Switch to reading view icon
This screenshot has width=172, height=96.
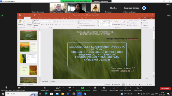130,85
